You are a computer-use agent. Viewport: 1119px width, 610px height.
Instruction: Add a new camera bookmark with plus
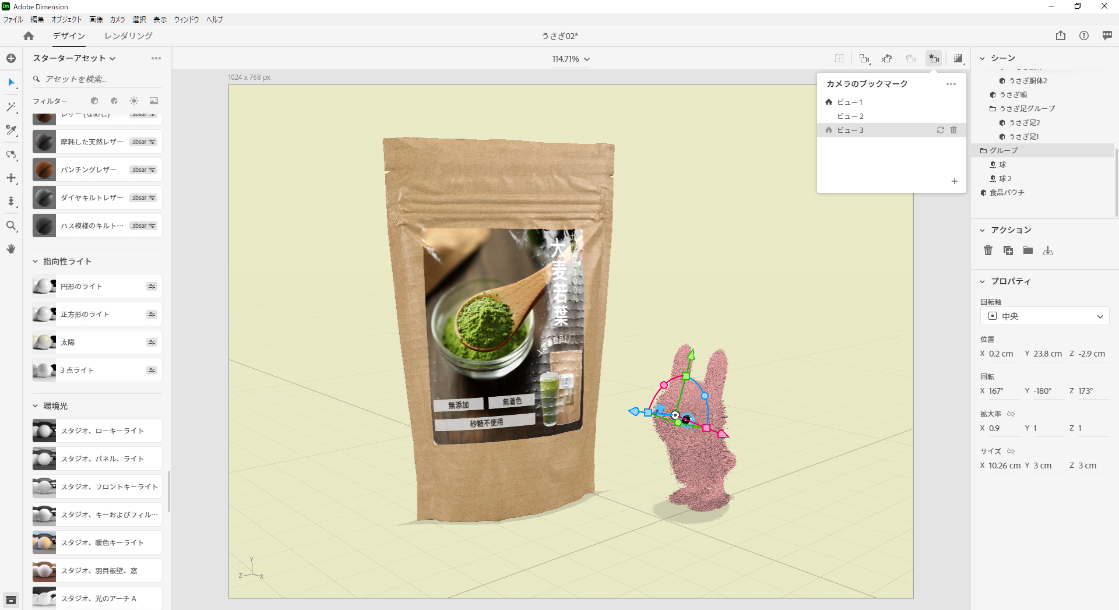point(954,181)
